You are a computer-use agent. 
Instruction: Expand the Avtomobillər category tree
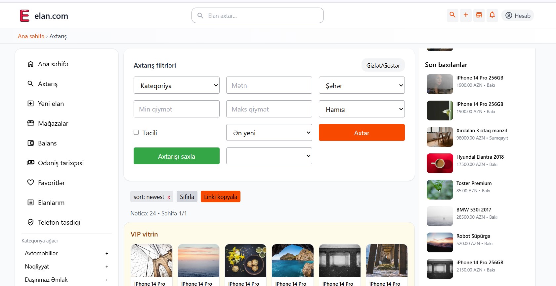(x=107, y=254)
